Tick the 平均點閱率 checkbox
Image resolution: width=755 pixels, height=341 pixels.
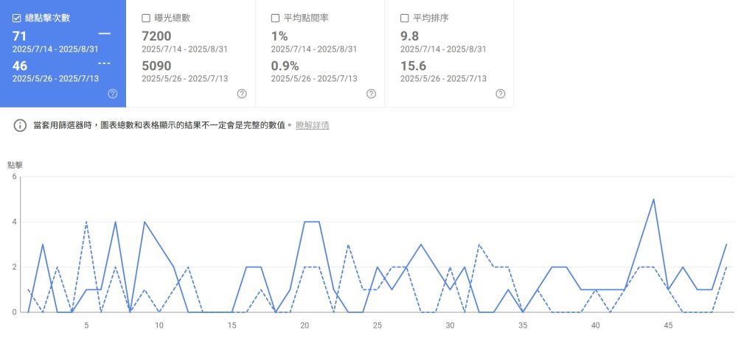(275, 18)
